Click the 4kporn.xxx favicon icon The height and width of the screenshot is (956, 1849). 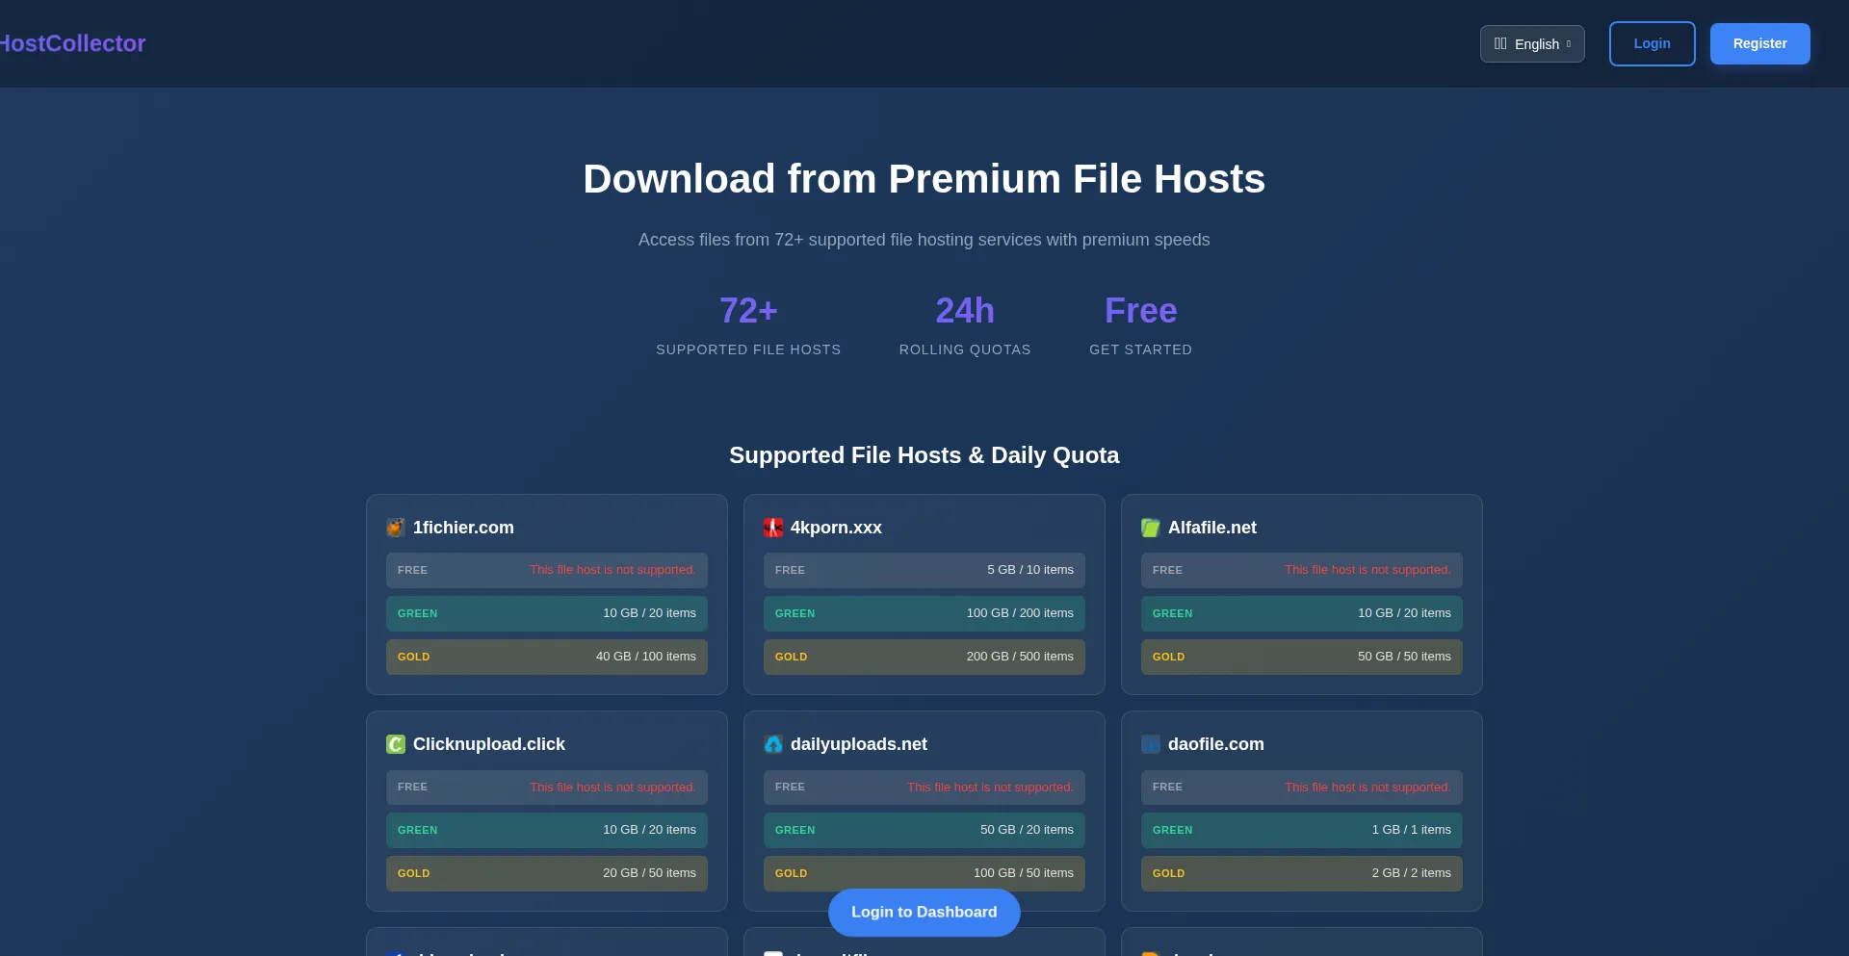[x=772, y=528]
